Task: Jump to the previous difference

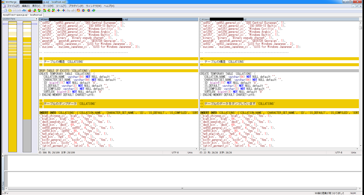Action: coord(39,10)
